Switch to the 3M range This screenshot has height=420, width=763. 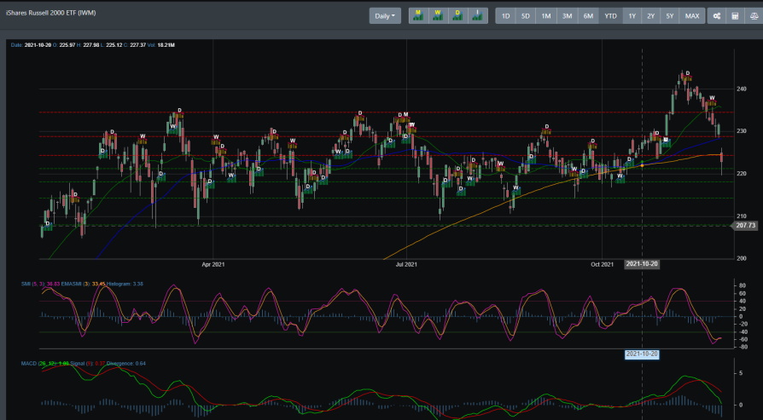(567, 15)
